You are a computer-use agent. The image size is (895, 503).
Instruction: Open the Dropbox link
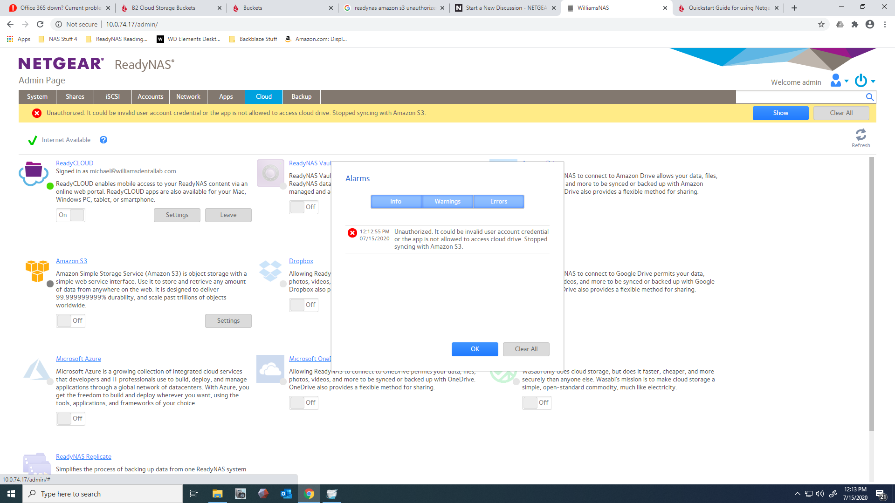point(301,261)
